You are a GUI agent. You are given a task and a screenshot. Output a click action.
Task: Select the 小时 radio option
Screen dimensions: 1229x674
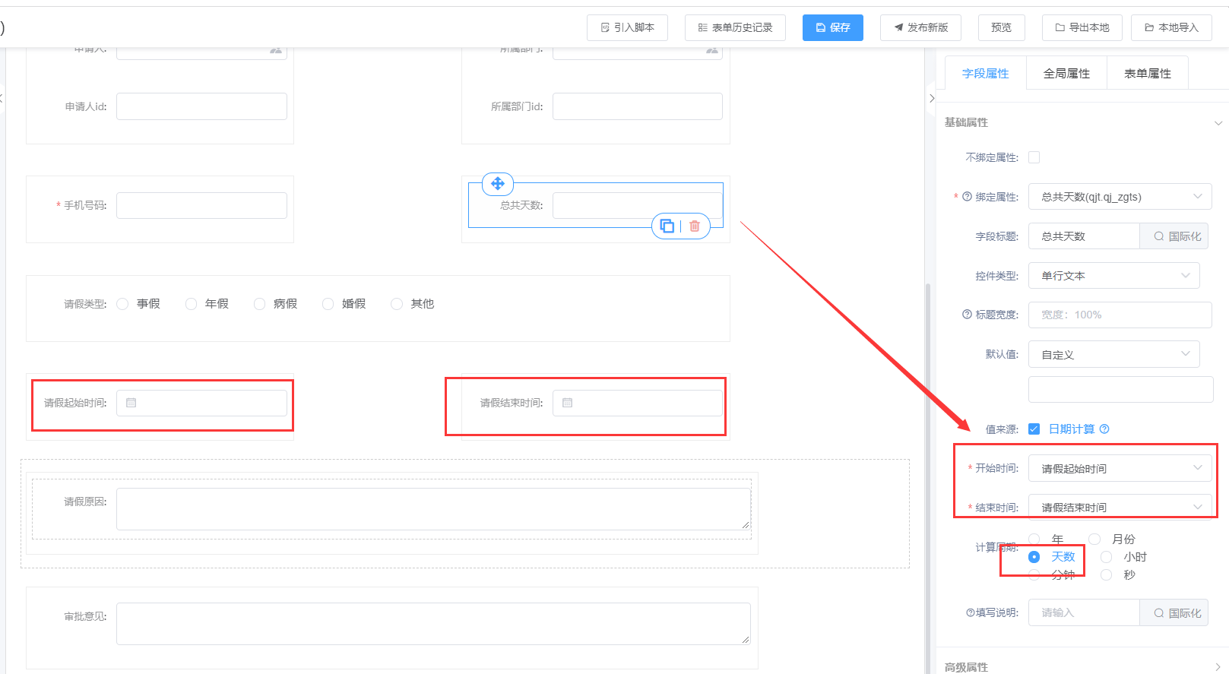pos(1107,557)
